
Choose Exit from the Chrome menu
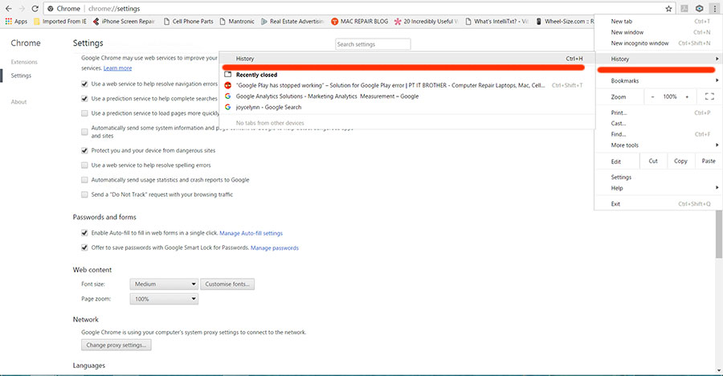coord(659,203)
